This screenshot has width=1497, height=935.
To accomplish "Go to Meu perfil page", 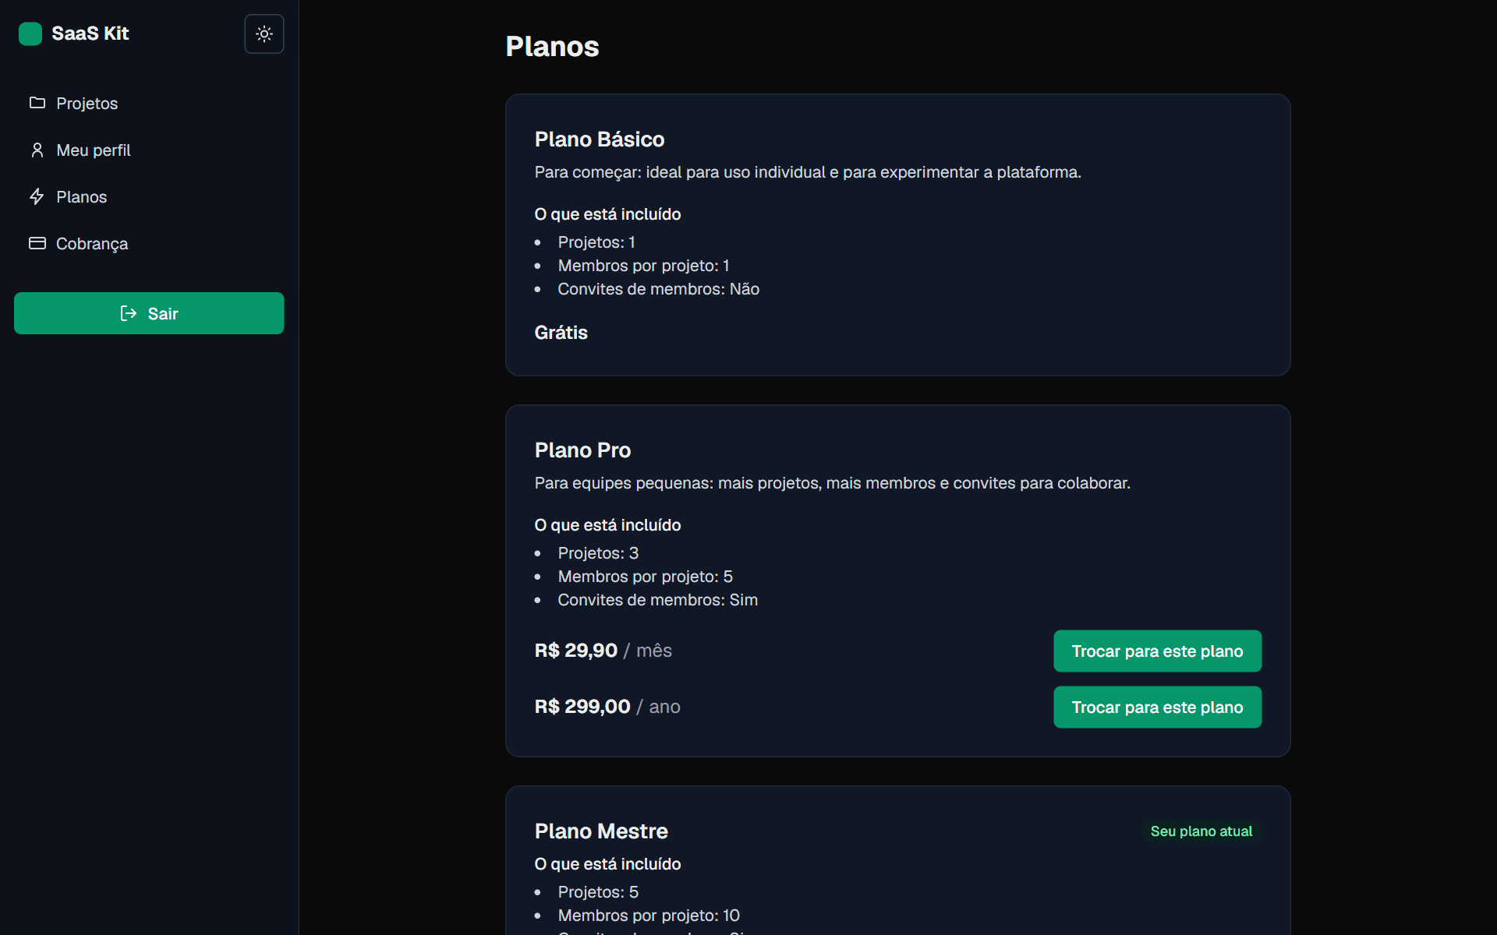I will [x=149, y=150].
